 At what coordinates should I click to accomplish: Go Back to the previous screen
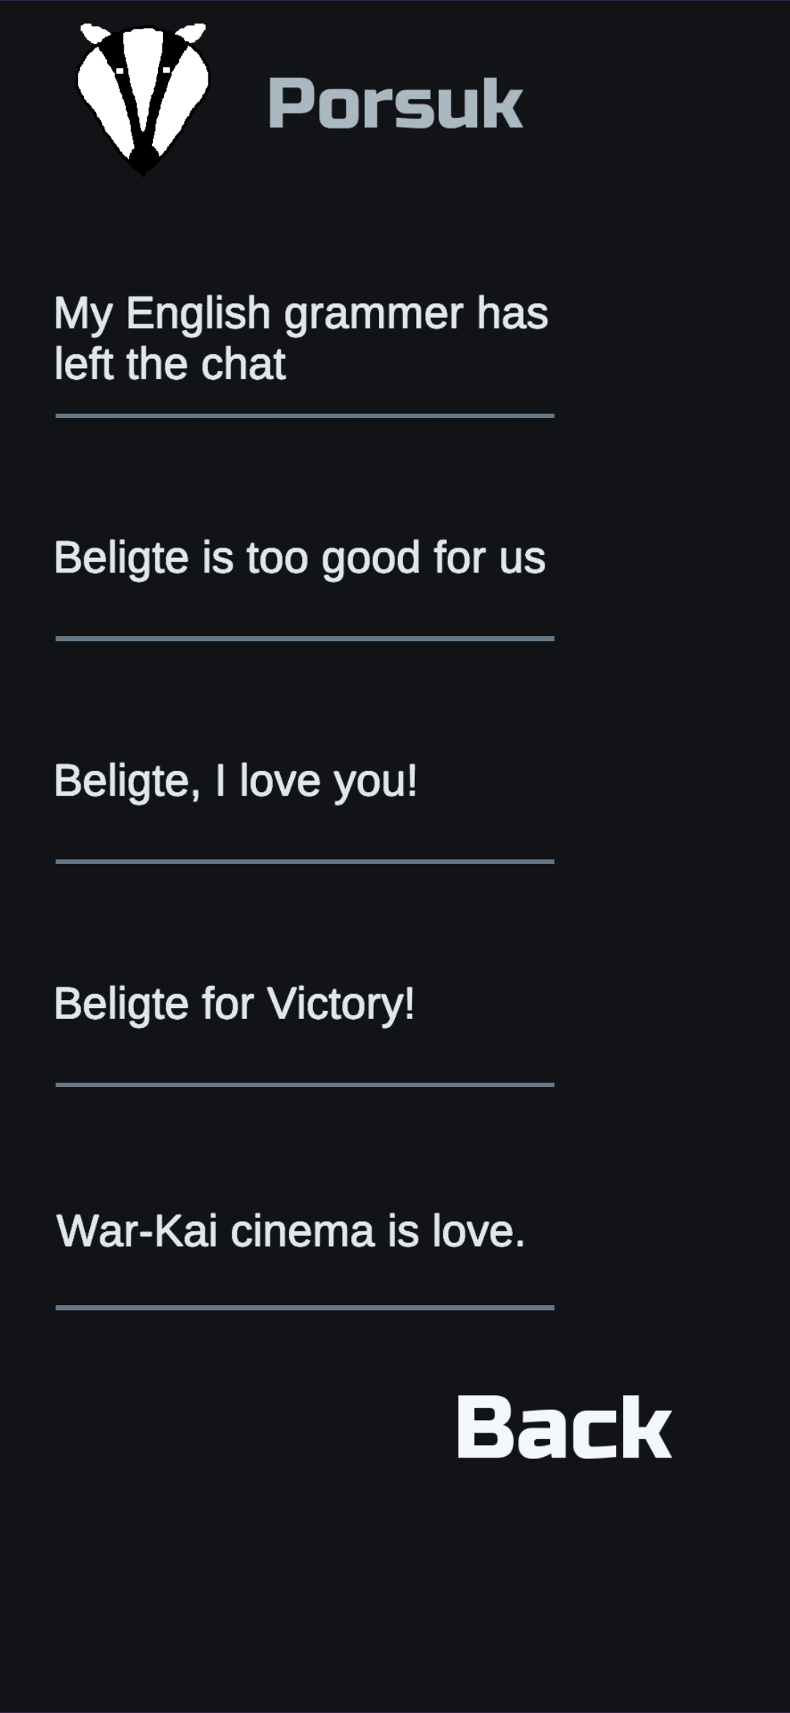coord(564,1427)
